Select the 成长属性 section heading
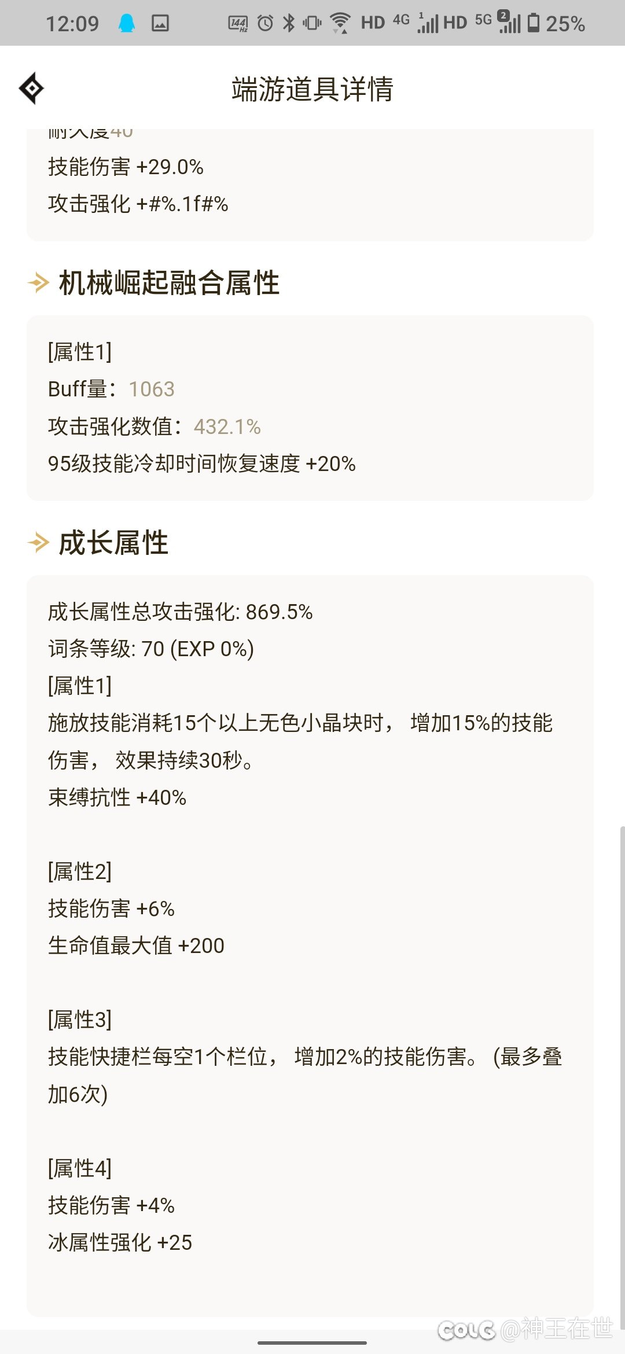Screen dimensions: 625x1354 coord(113,543)
